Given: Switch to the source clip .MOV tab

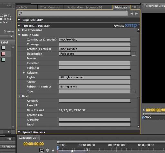Looking at the screenshot, I should point(22,7).
